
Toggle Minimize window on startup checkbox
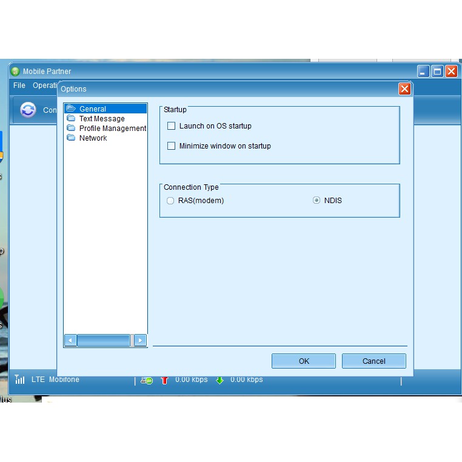tap(171, 146)
